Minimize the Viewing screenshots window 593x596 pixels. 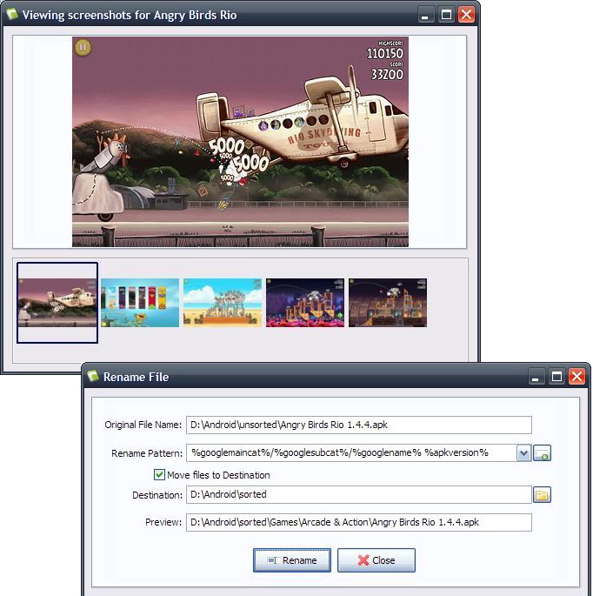(425, 15)
